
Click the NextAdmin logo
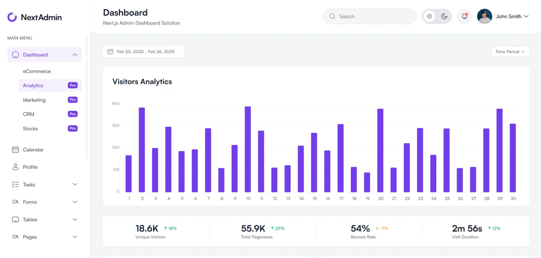tap(34, 17)
